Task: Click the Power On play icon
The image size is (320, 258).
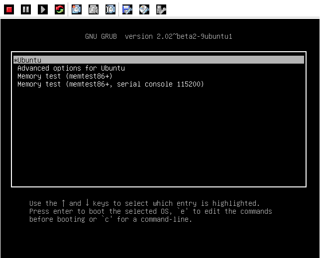Action: click(43, 9)
